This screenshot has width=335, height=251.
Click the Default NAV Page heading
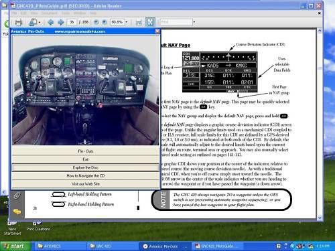[176, 46]
